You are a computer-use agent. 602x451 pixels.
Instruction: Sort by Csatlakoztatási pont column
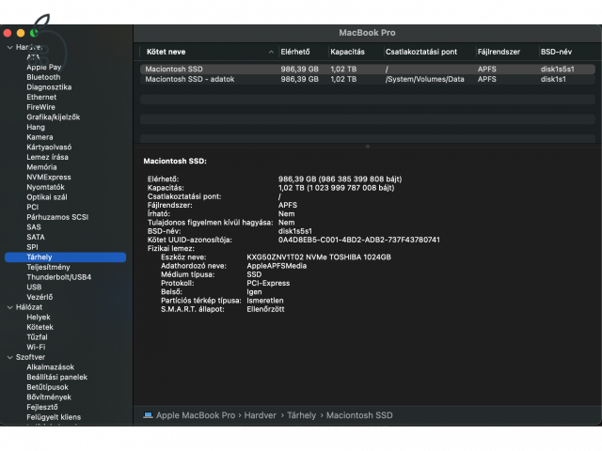[x=421, y=52]
